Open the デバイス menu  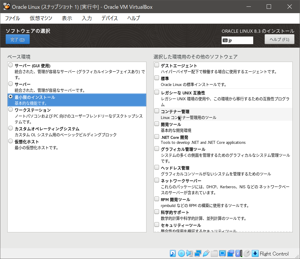109,18
